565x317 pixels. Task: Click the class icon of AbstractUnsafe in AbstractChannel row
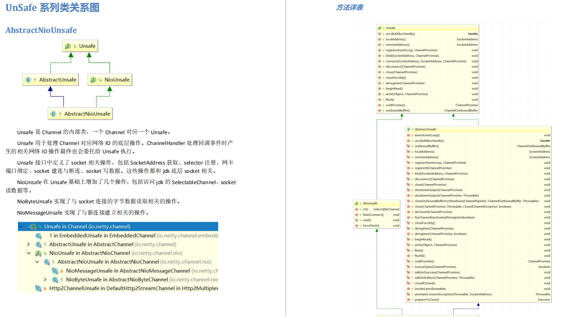(38, 245)
